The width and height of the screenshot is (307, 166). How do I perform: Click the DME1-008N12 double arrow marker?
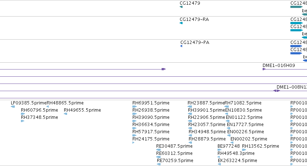277,91
